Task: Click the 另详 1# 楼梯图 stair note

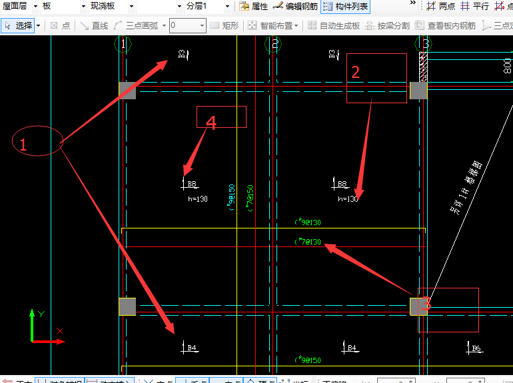Action: pyautogui.click(x=467, y=187)
